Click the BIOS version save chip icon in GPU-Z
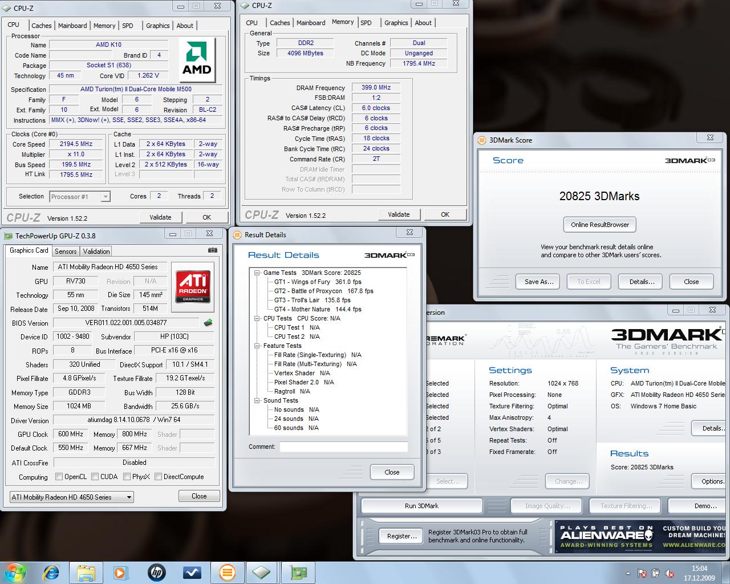730x584 pixels. tap(208, 323)
